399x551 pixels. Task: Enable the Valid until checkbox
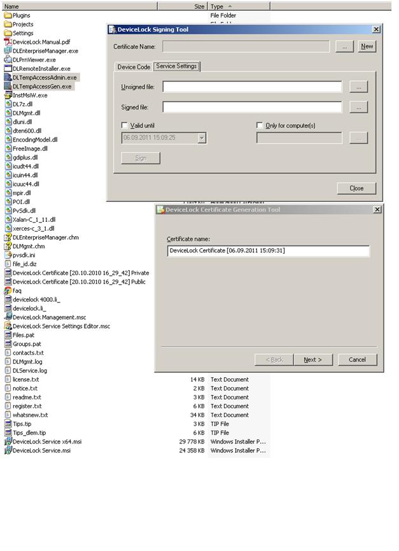point(124,125)
